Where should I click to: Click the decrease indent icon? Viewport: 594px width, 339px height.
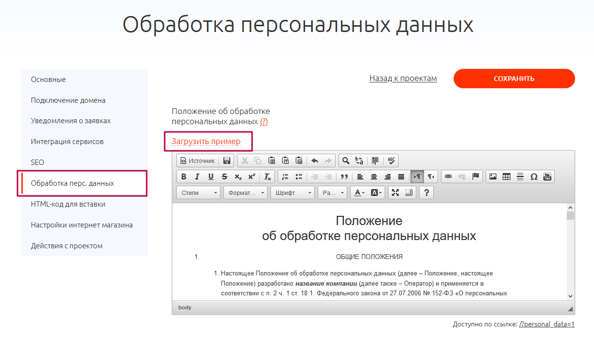point(315,177)
